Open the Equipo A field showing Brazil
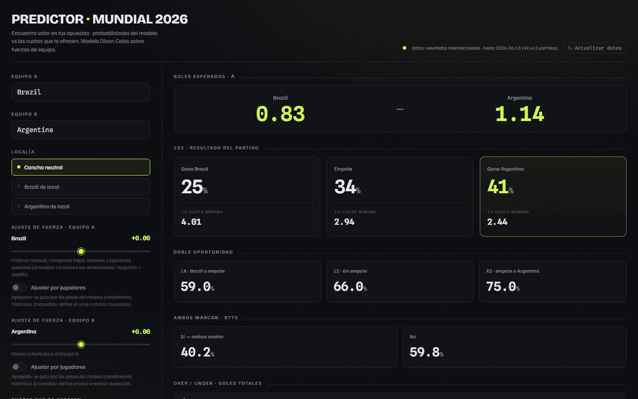638x399 pixels. coord(81,92)
